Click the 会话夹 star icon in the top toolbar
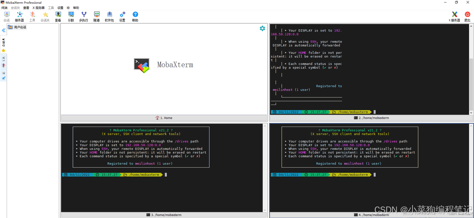This screenshot has width=474, height=218. click(45, 17)
